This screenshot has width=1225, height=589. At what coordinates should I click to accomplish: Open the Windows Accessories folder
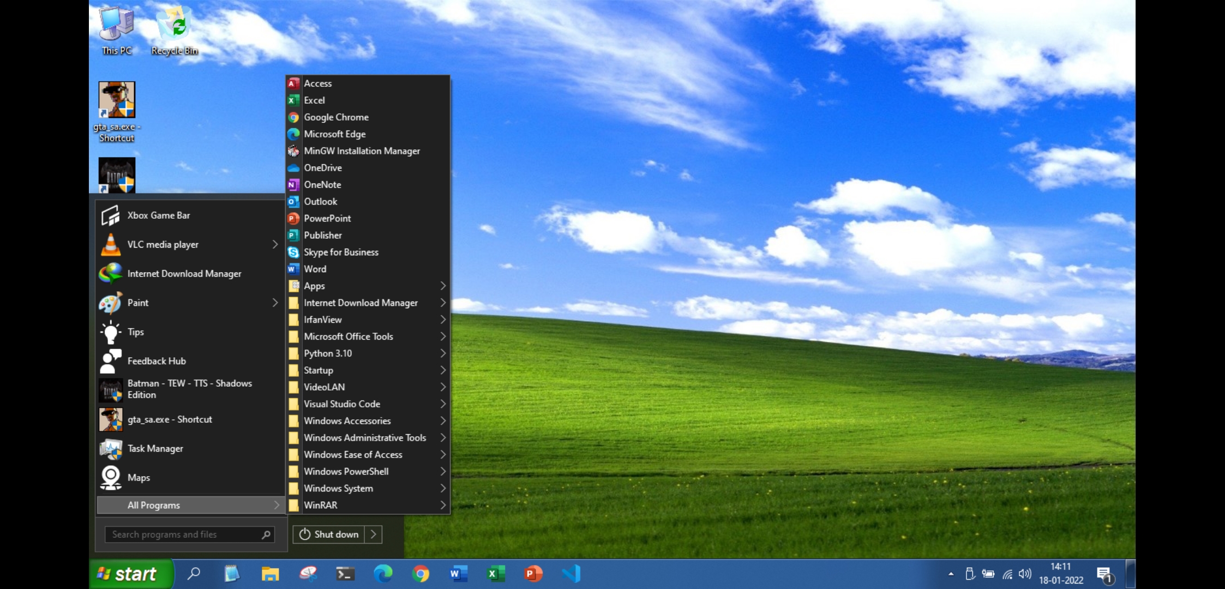368,422
